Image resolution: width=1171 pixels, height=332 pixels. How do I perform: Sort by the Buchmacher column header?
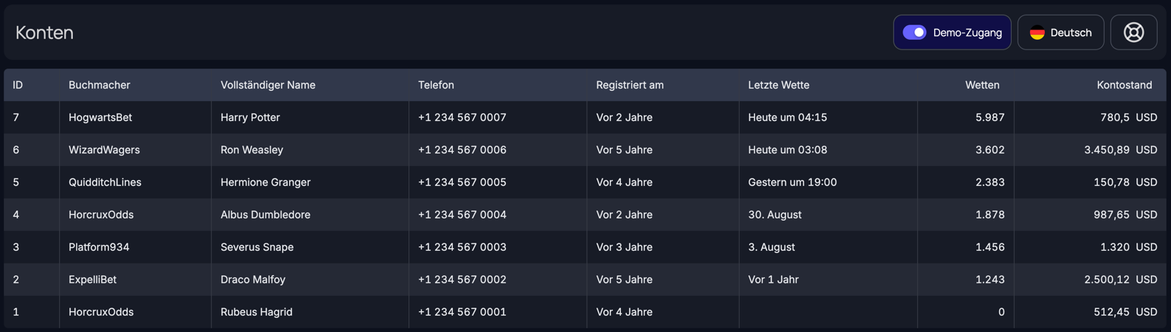tap(100, 85)
